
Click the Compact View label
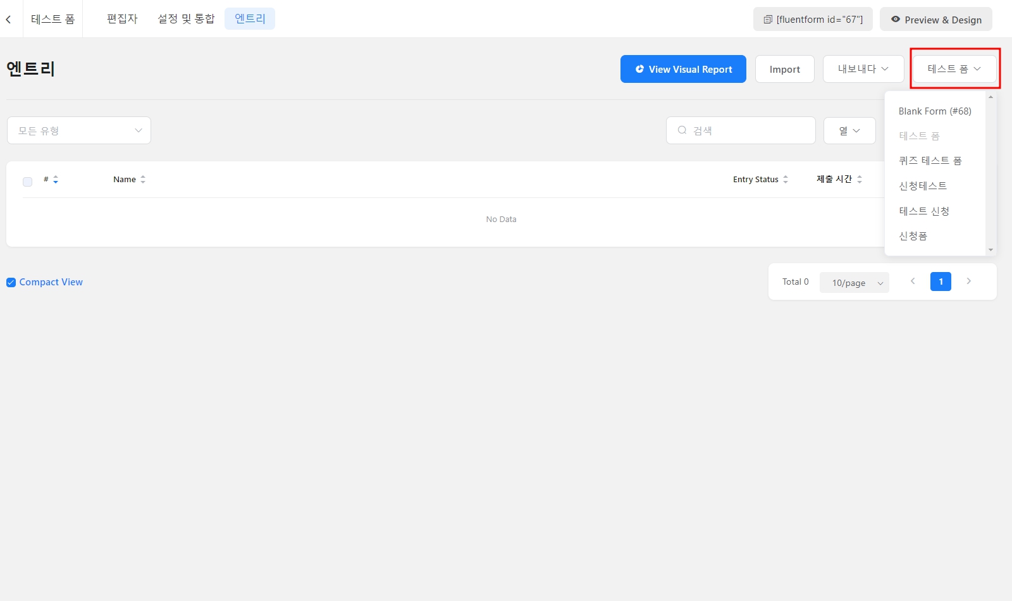(x=51, y=282)
